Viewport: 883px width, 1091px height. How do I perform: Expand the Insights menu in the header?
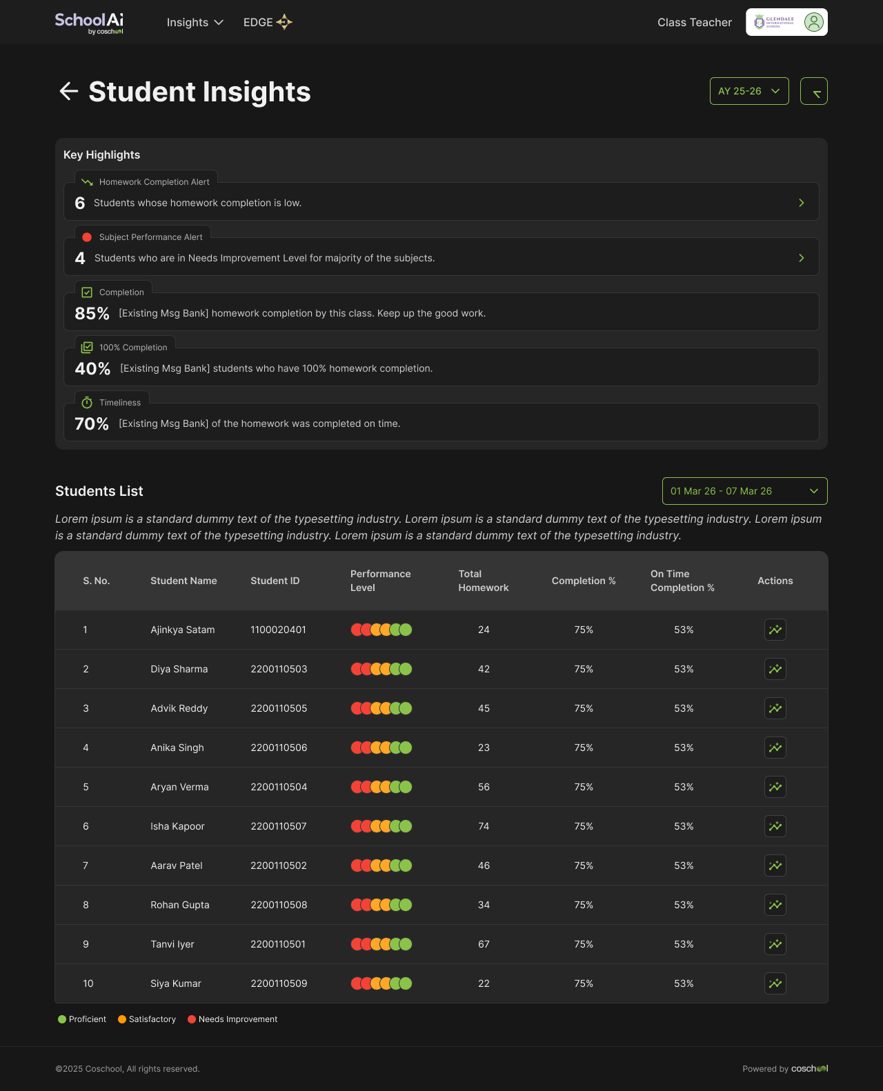(x=195, y=22)
